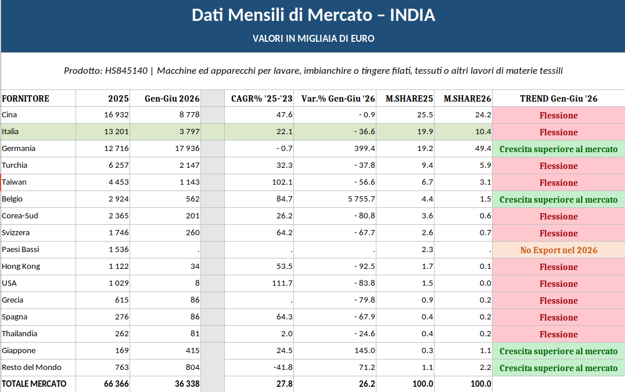
Task: Click the Flessione cell for Turchia
Action: coord(558,166)
